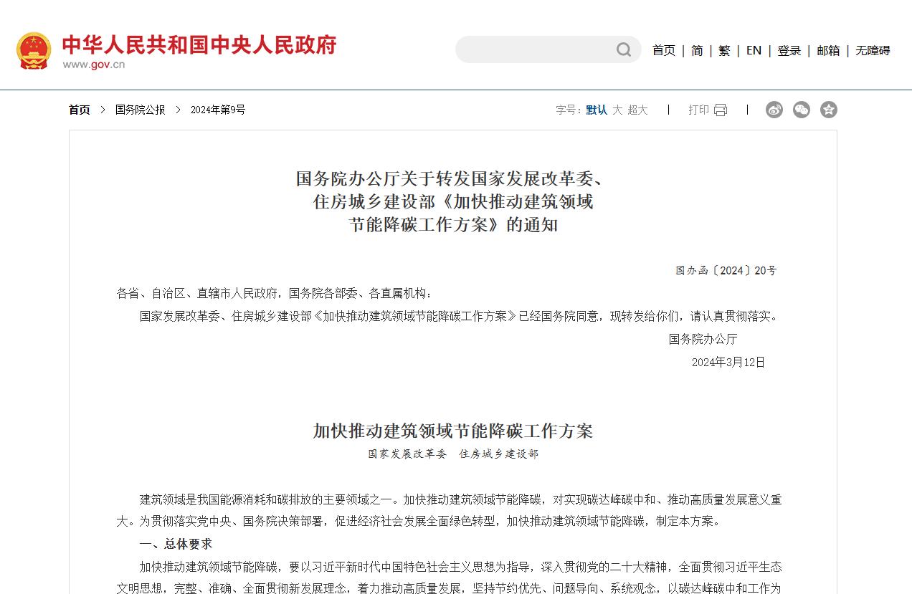Open the 无障碍 accessibility mode

click(x=872, y=51)
